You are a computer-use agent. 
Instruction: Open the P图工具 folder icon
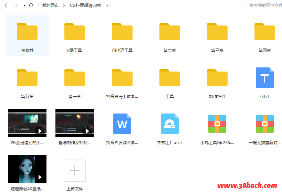75,32
